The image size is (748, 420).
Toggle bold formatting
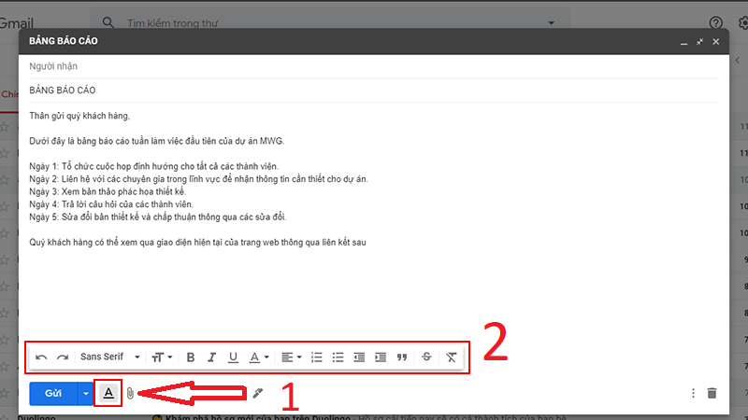pyautogui.click(x=191, y=357)
